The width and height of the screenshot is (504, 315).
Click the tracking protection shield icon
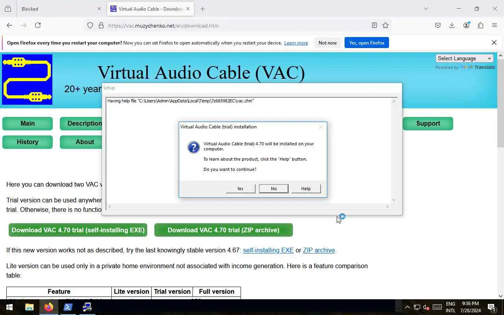(90, 26)
